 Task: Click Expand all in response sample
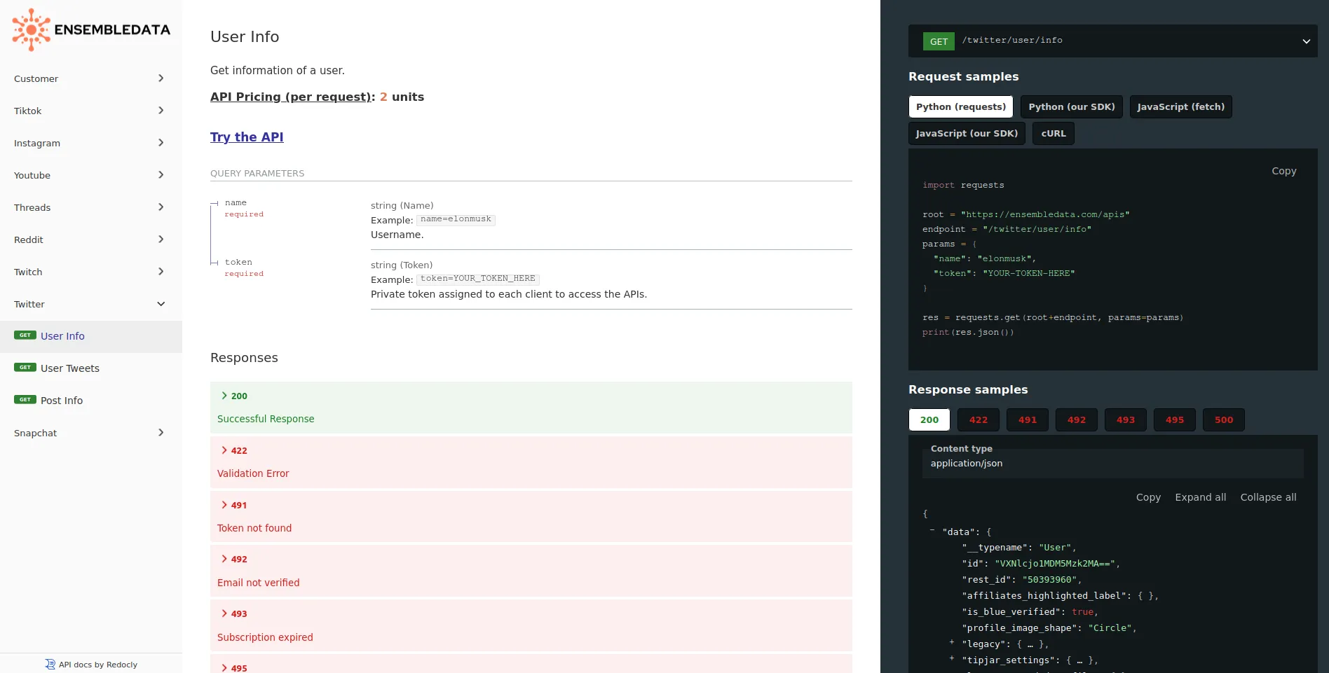click(x=1201, y=497)
